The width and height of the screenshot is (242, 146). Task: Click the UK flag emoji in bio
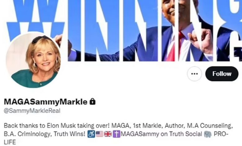pos(108,134)
